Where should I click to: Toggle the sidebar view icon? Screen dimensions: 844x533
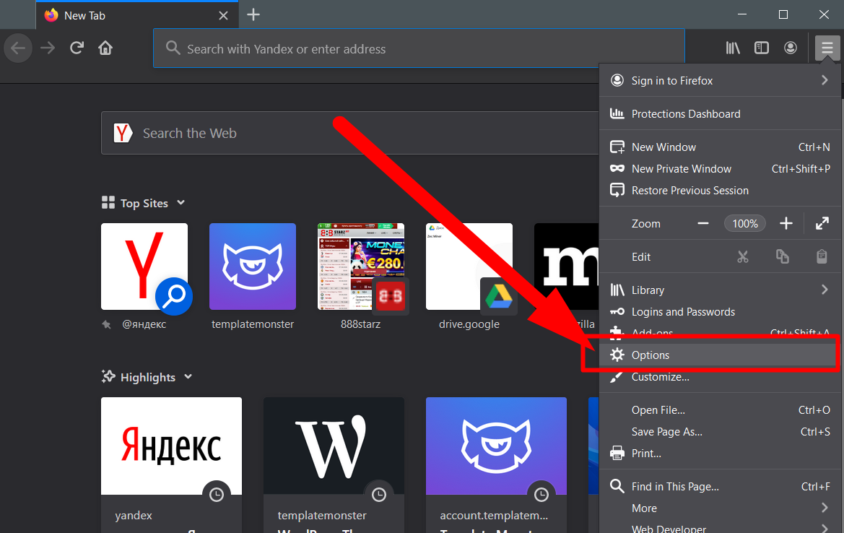pos(762,48)
